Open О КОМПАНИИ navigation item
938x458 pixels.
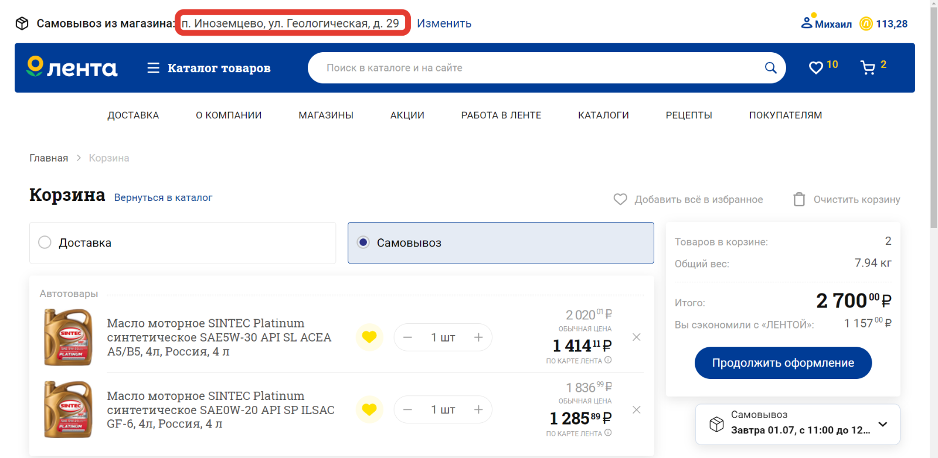tap(229, 115)
